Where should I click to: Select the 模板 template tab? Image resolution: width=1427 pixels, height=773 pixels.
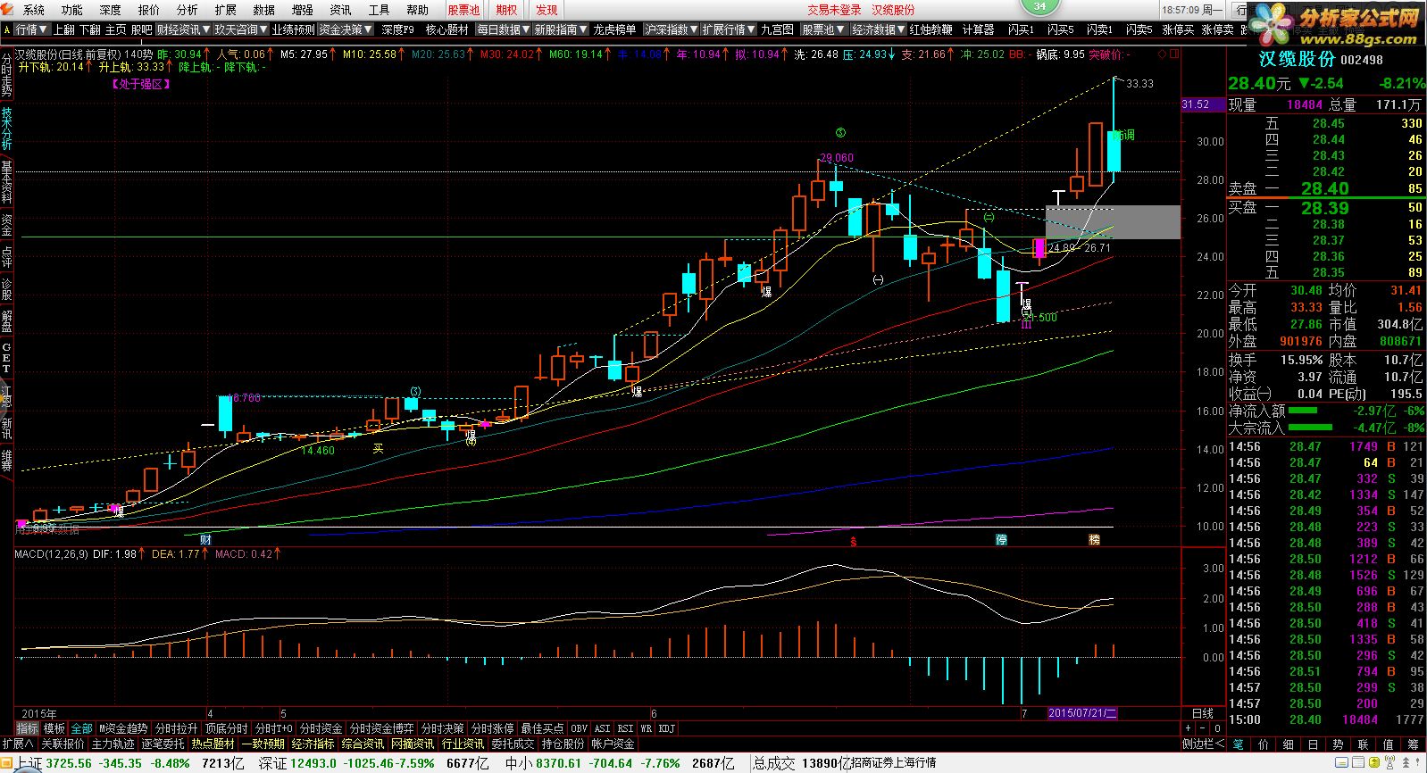(54, 728)
